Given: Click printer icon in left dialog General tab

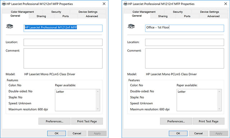Looking at the screenshot, I should 10,26.
